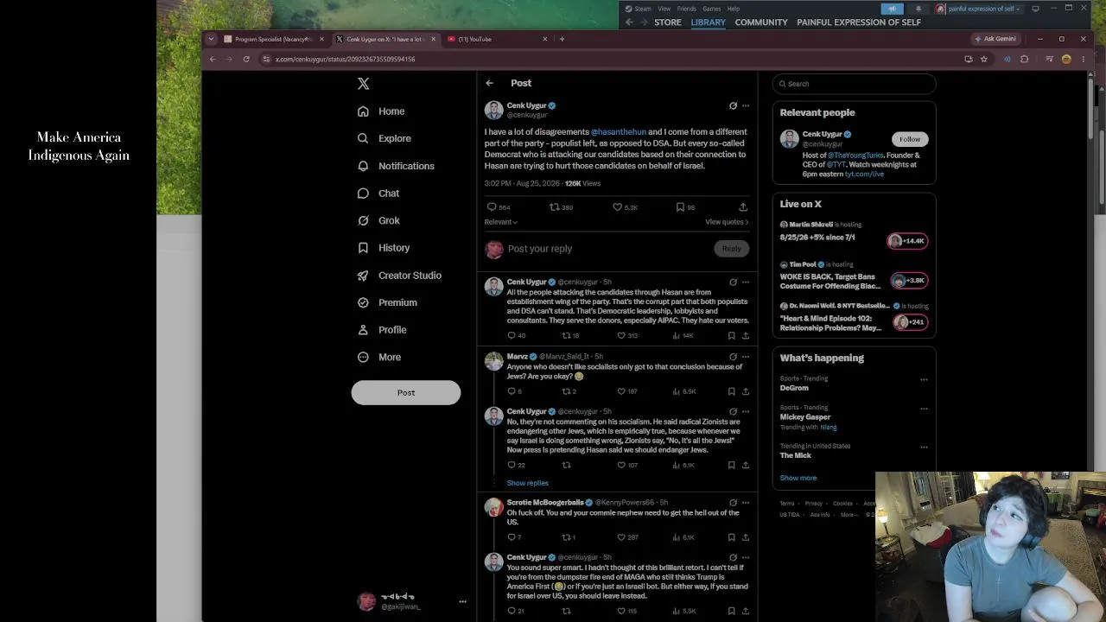Image resolution: width=1106 pixels, height=622 pixels.
Task: Follow Cenk Uygur in Relevant people
Action: pyautogui.click(x=910, y=139)
